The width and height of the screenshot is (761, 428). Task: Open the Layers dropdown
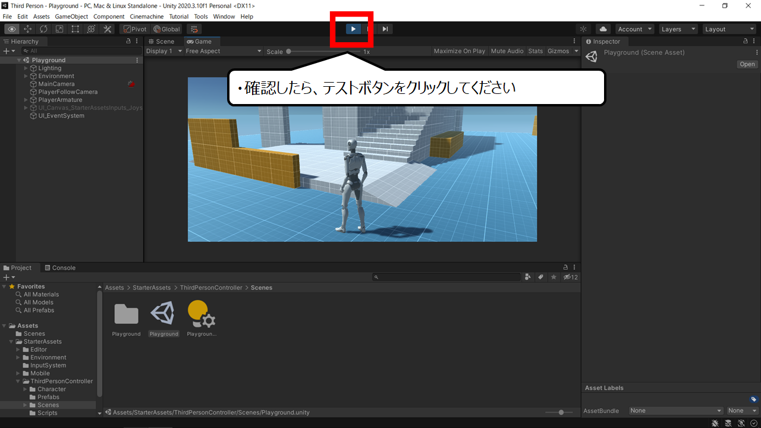coord(678,29)
